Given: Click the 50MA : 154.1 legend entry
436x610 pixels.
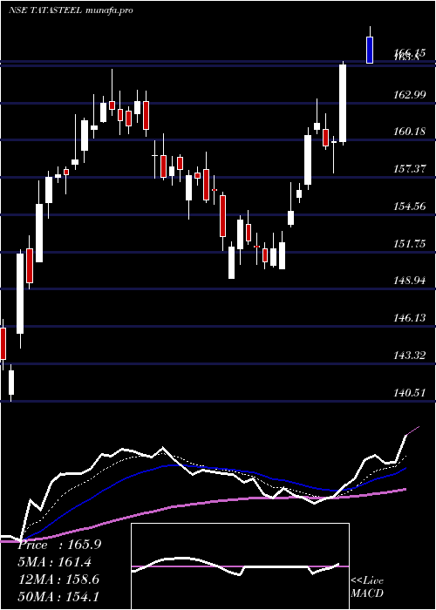Looking at the screenshot, I should (x=58, y=596).
